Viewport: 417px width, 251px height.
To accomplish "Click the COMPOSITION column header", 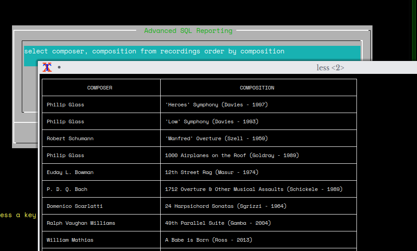I will click(257, 88).
